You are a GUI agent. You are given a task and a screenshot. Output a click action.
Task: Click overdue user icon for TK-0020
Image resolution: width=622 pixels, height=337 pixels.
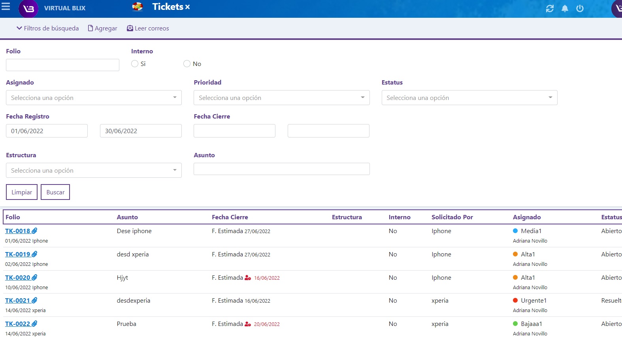pyautogui.click(x=248, y=278)
